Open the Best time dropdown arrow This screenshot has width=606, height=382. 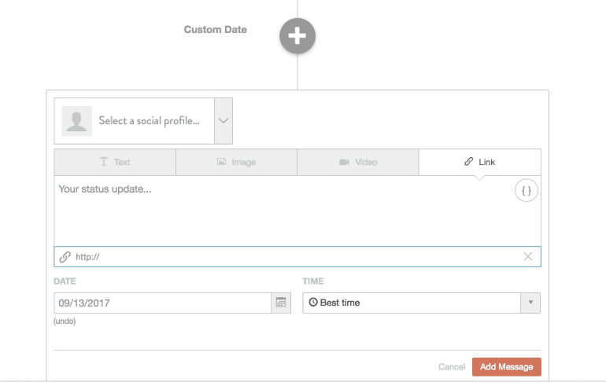pyautogui.click(x=530, y=303)
